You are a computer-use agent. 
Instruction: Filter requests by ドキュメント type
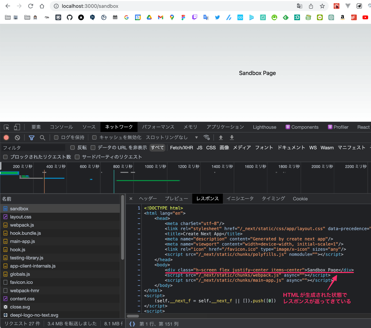point(291,148)
